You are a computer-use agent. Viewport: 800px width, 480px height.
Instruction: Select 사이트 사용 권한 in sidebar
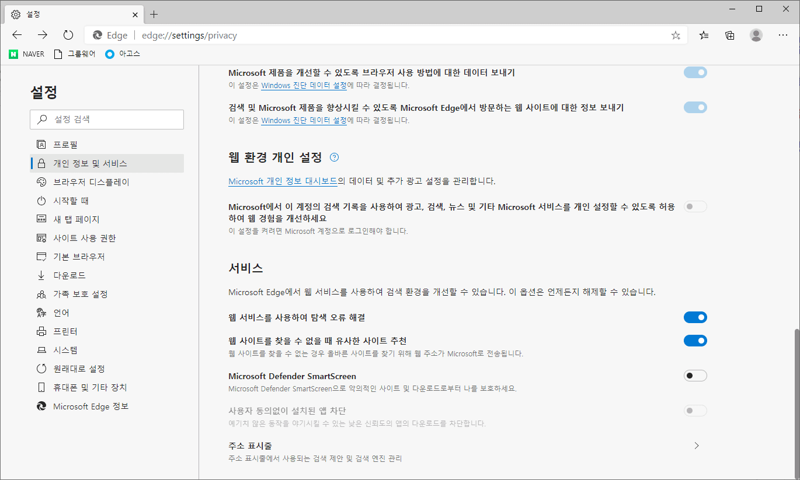coord(84,238)
